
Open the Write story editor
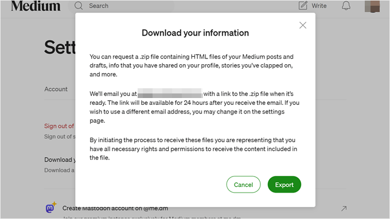[x=313, y=6]
